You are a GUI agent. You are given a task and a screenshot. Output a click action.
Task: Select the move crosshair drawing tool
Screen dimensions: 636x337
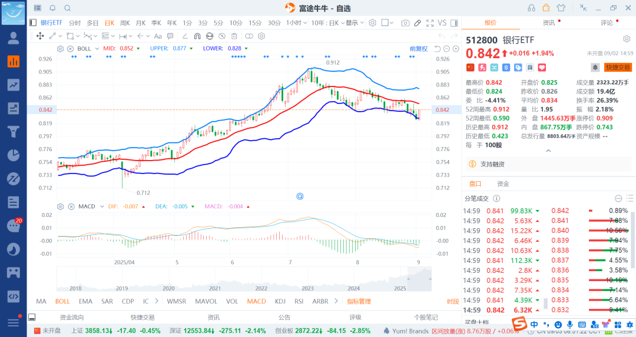(40, 36)
